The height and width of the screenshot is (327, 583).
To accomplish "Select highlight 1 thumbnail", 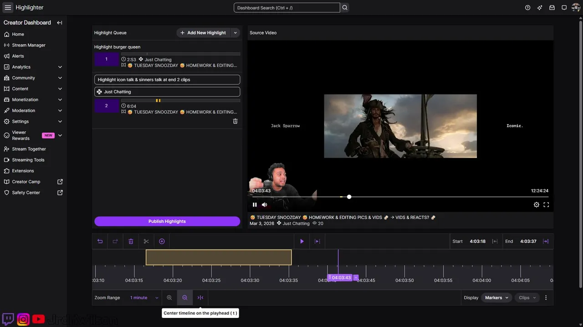I will [106, 59].
